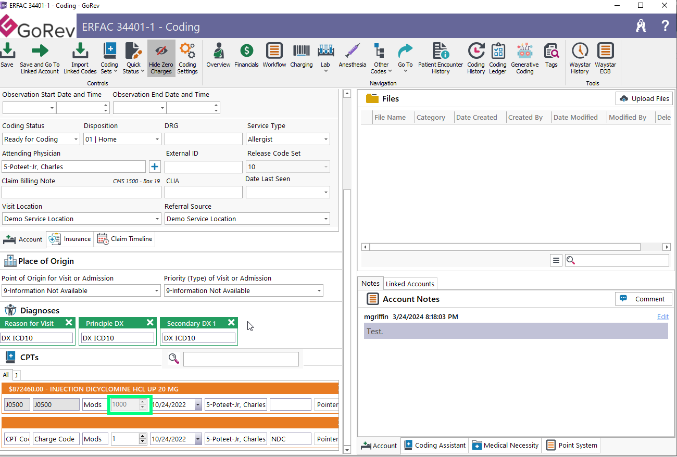Open Observation Start Date dropdown
This screenshot has width=677, height=457.
coord(52,108)
